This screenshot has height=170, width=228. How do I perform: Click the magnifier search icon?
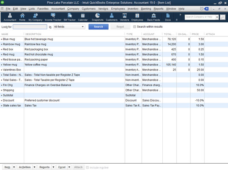(x=222, y=17)
